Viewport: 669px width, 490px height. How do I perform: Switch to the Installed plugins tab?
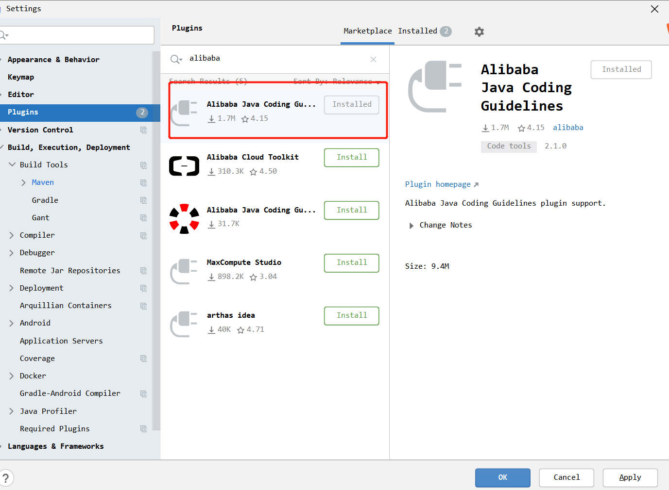pyautogui.click(x=425, y=31)
